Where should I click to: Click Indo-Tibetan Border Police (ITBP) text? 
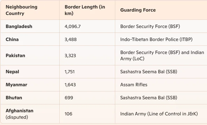click(156, 40)
